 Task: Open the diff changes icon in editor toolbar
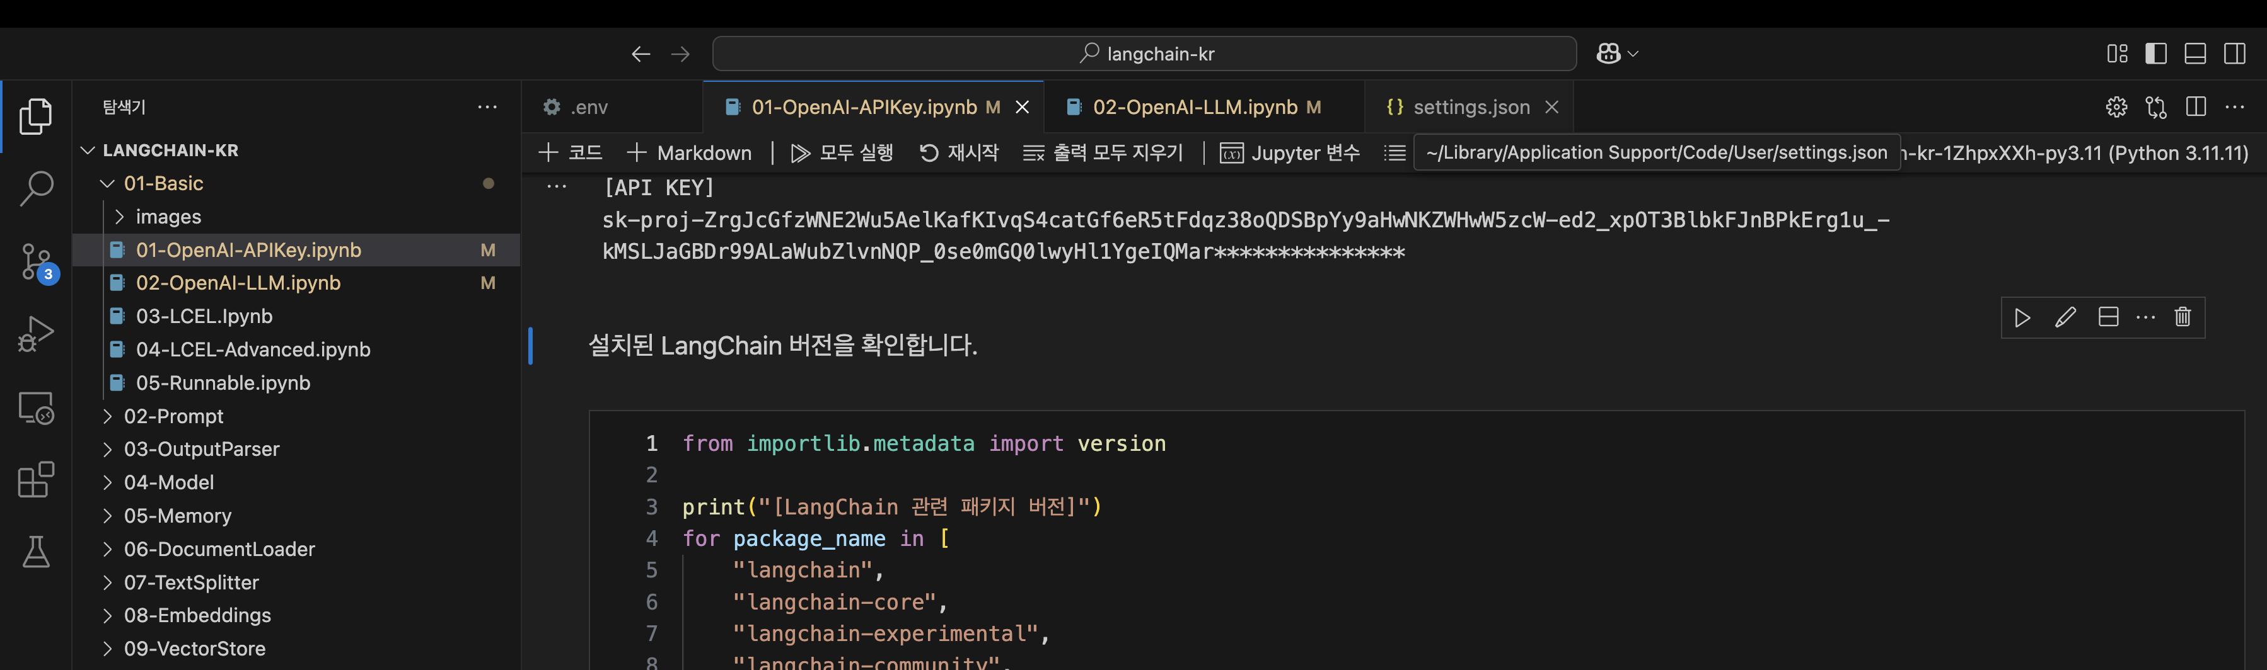2156,107
